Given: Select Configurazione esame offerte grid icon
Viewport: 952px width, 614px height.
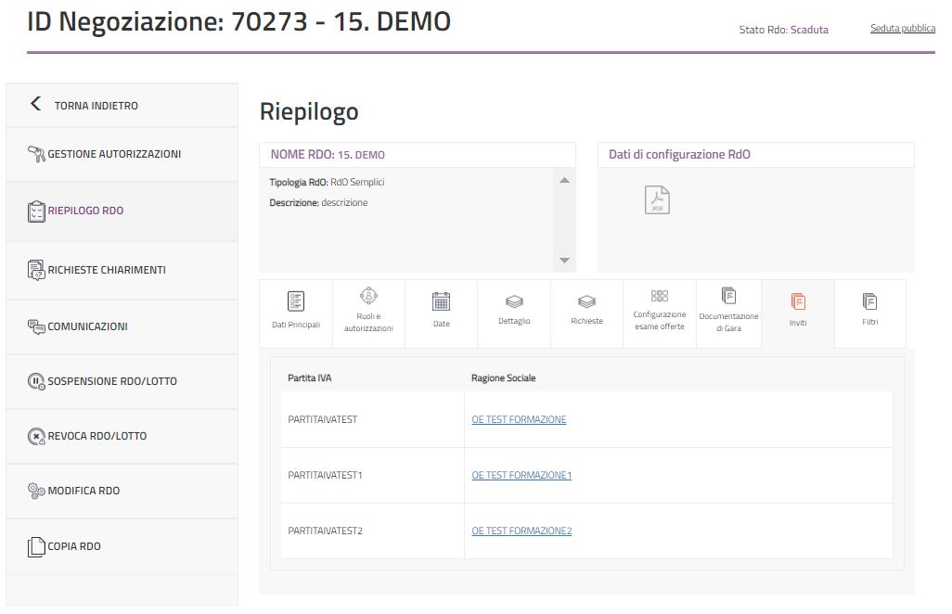Looking at the screenshot, I should pyautogui.click(x=659, y=296).
